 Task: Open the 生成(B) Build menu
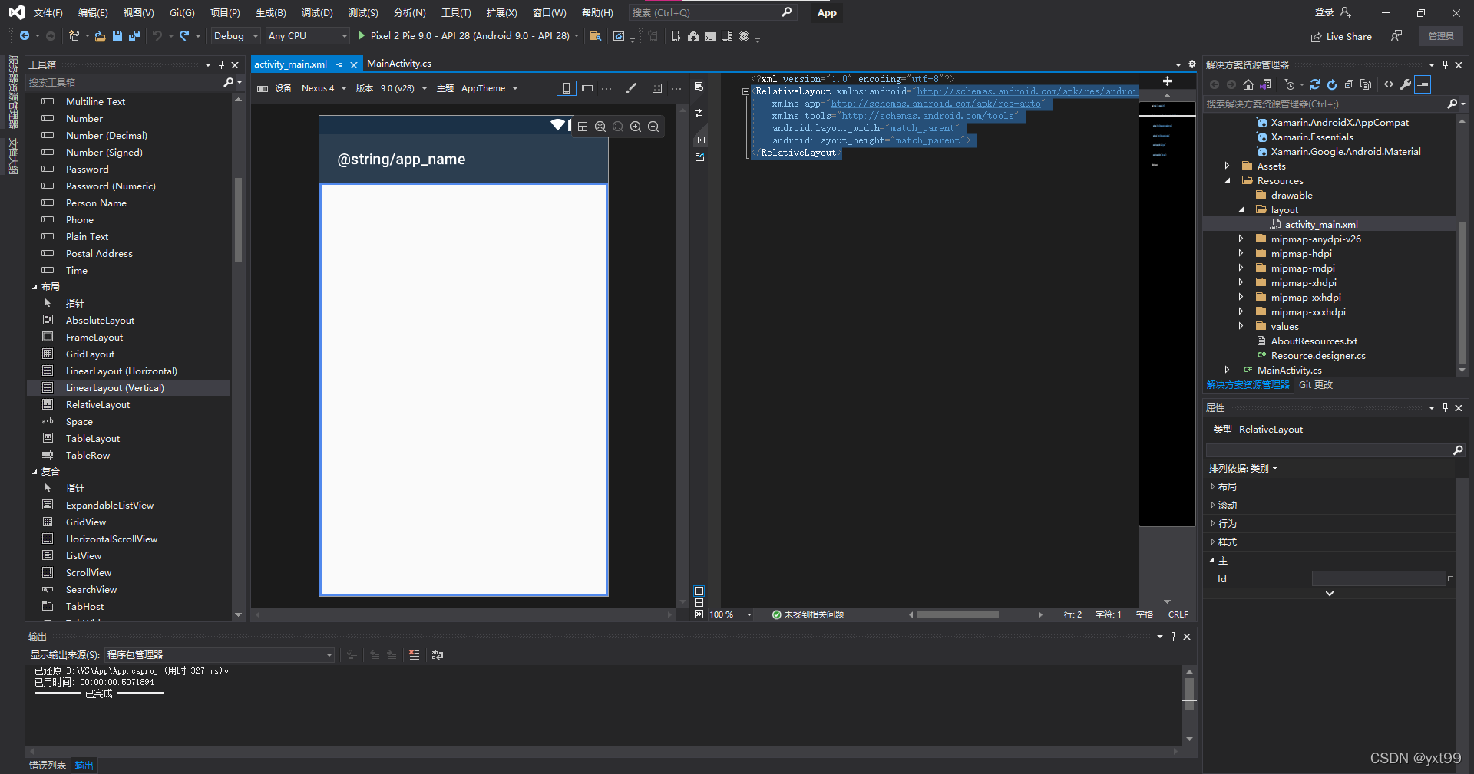click(270, 13)
